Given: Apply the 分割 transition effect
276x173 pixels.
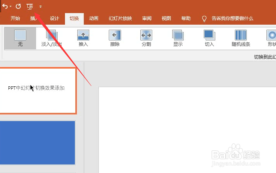Looking at the screenshot, I should 146,38.
